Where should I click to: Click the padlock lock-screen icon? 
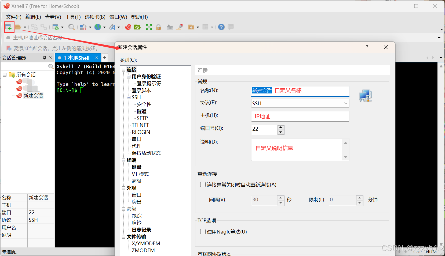pos(158,27)
